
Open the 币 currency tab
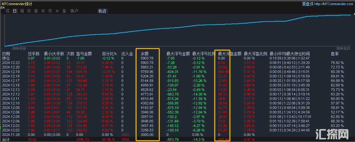pyautogui.click(x=50, y=11)
